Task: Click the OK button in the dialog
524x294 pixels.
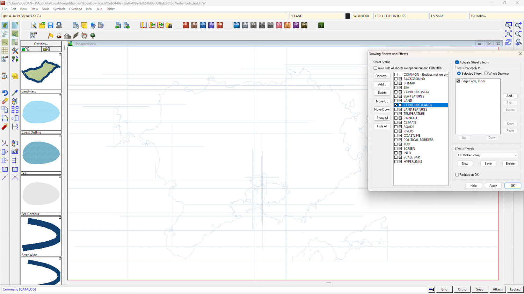Action: 513,186
